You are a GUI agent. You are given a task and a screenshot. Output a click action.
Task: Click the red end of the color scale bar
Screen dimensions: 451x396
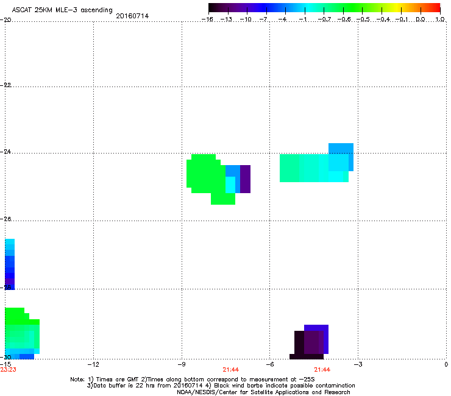coord(436,8)
